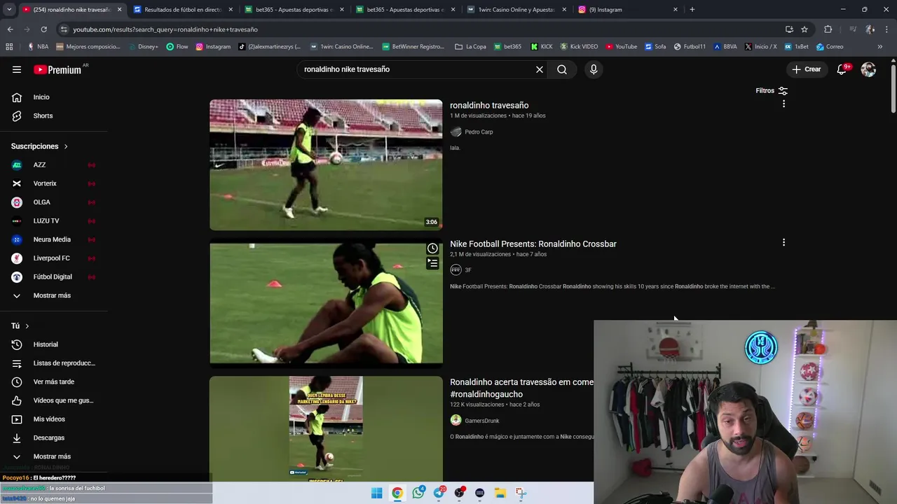This screenshot has width=897, height=504.
Task: Show more bookmarks with the chevron
Action: click(880, 47)
